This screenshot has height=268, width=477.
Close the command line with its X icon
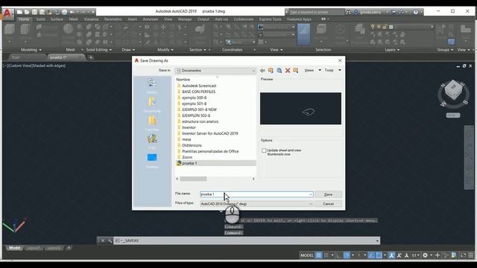[x=103, y=240]
